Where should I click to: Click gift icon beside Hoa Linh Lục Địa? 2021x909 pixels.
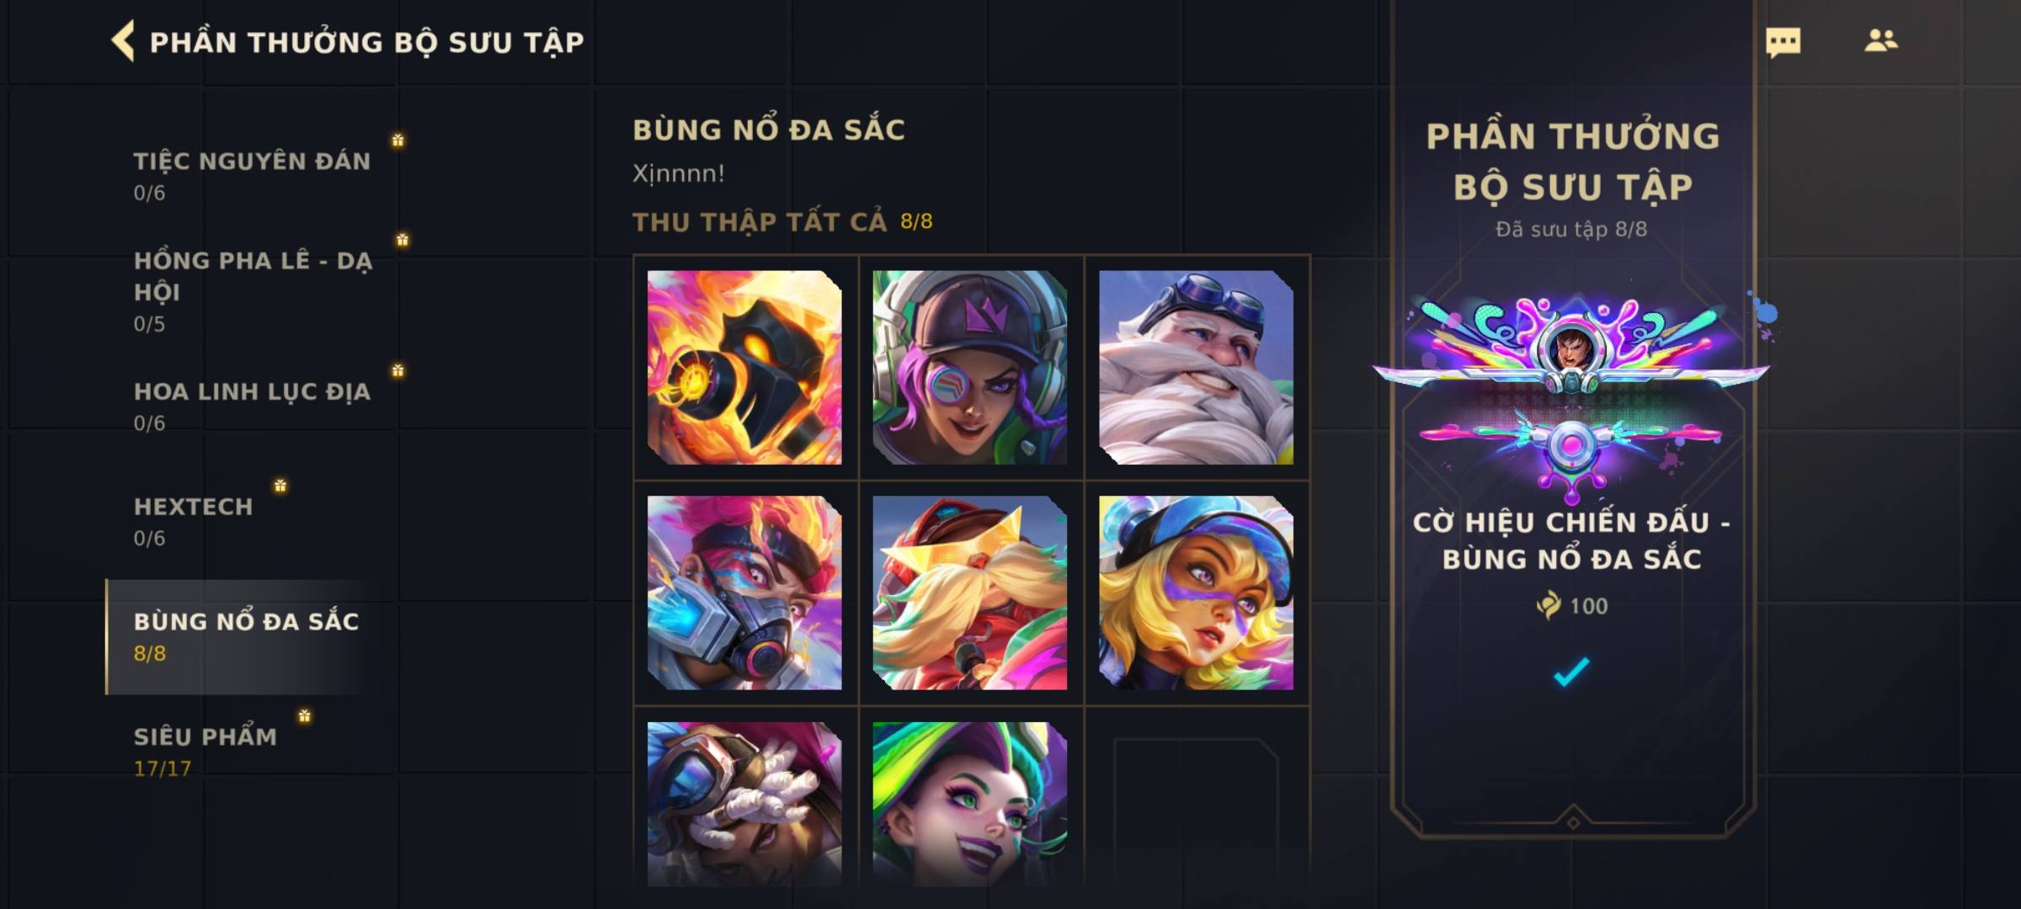397,370
